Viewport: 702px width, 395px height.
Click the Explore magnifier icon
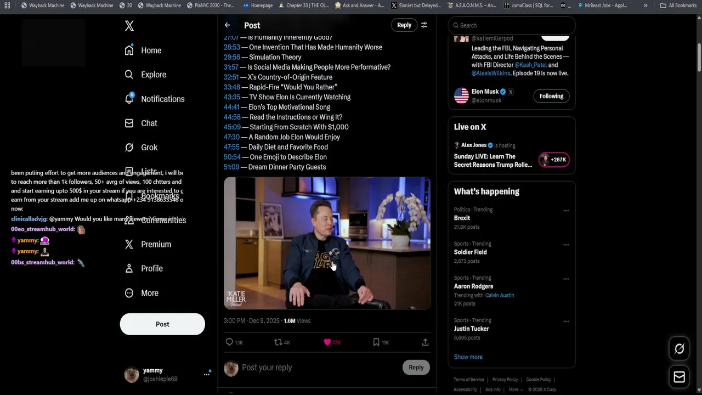tap(129, 75)
